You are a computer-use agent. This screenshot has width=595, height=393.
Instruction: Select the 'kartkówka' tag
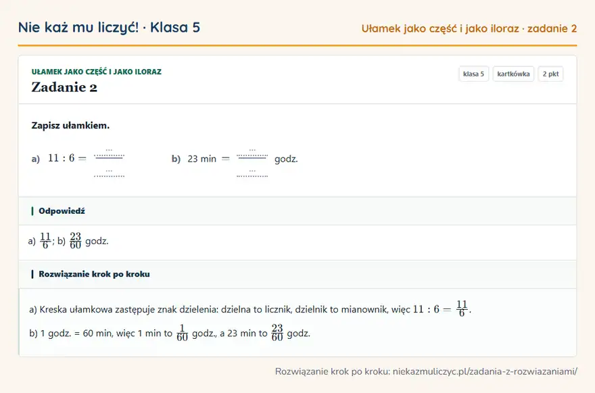[513, 74]
